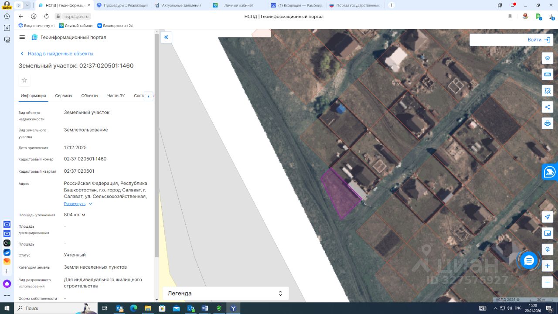
Task: Open the Части ЗУ tab
Action: (x=116, y=96)
